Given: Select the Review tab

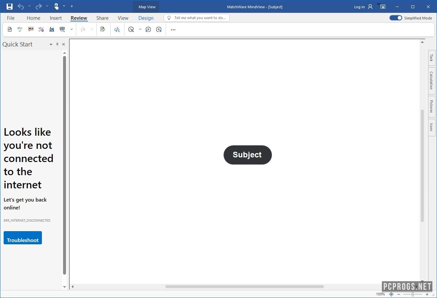Looking at the screenshot, I should point(79,18).
